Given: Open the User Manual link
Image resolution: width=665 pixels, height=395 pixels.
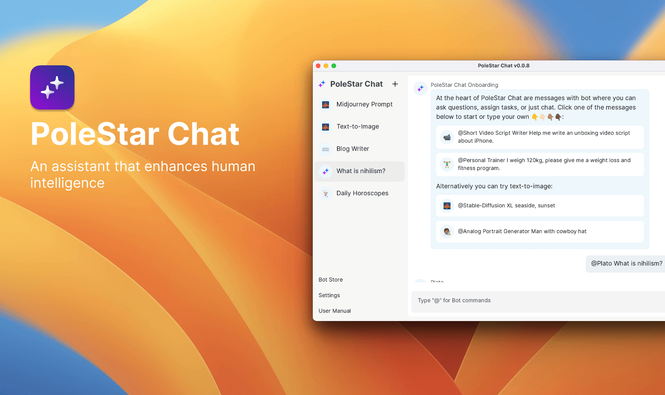Looking at the screenshot, I should [x=335, y=311].
